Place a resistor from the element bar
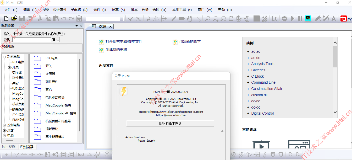The height and width of the screenshot is (160, 352). pyautogui.click(x=16, y=154)
